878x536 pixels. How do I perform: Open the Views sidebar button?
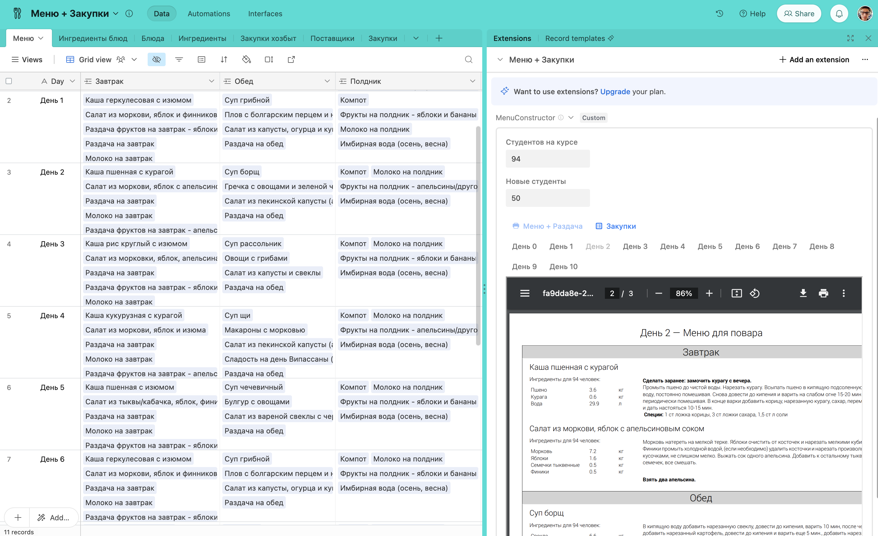point(27,59)
